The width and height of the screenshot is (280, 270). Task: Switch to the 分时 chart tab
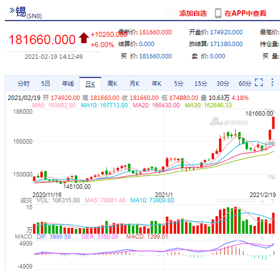[23, 83]
